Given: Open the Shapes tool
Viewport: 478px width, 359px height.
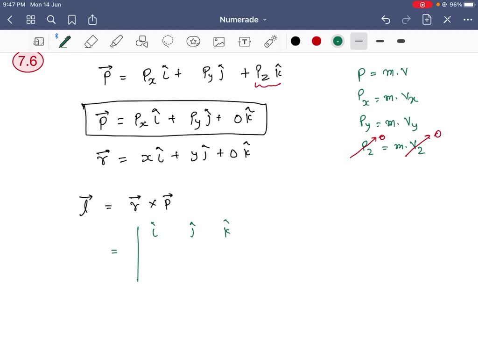Looking at the screenshot, I should coord(142,41).
